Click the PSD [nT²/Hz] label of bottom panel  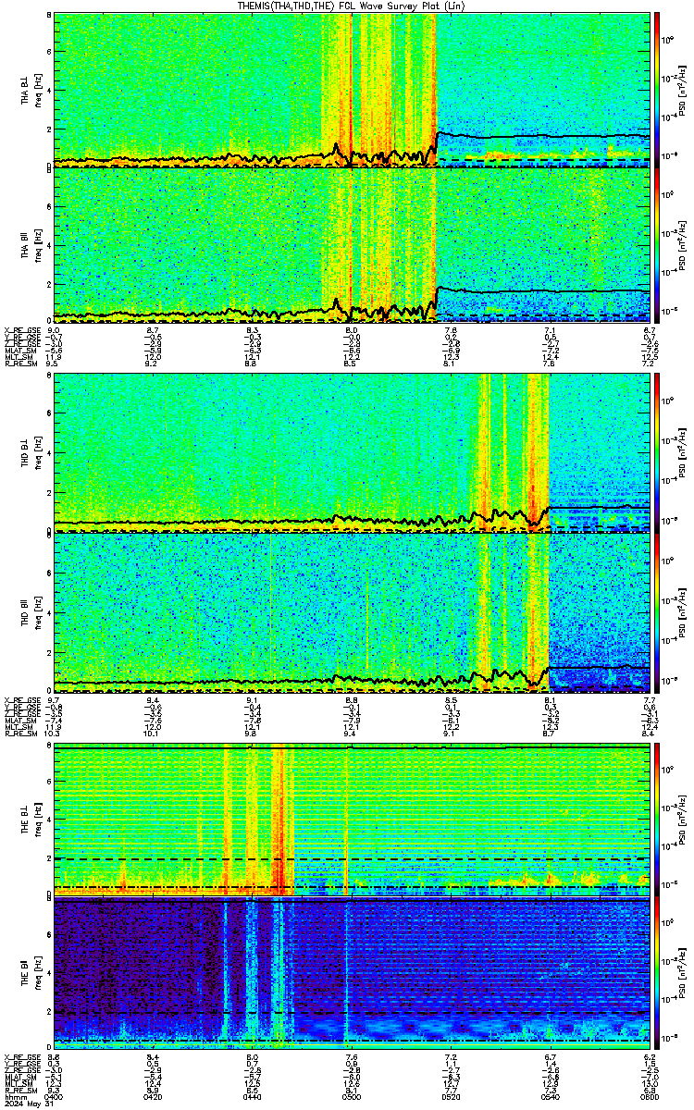click(683, 975)
